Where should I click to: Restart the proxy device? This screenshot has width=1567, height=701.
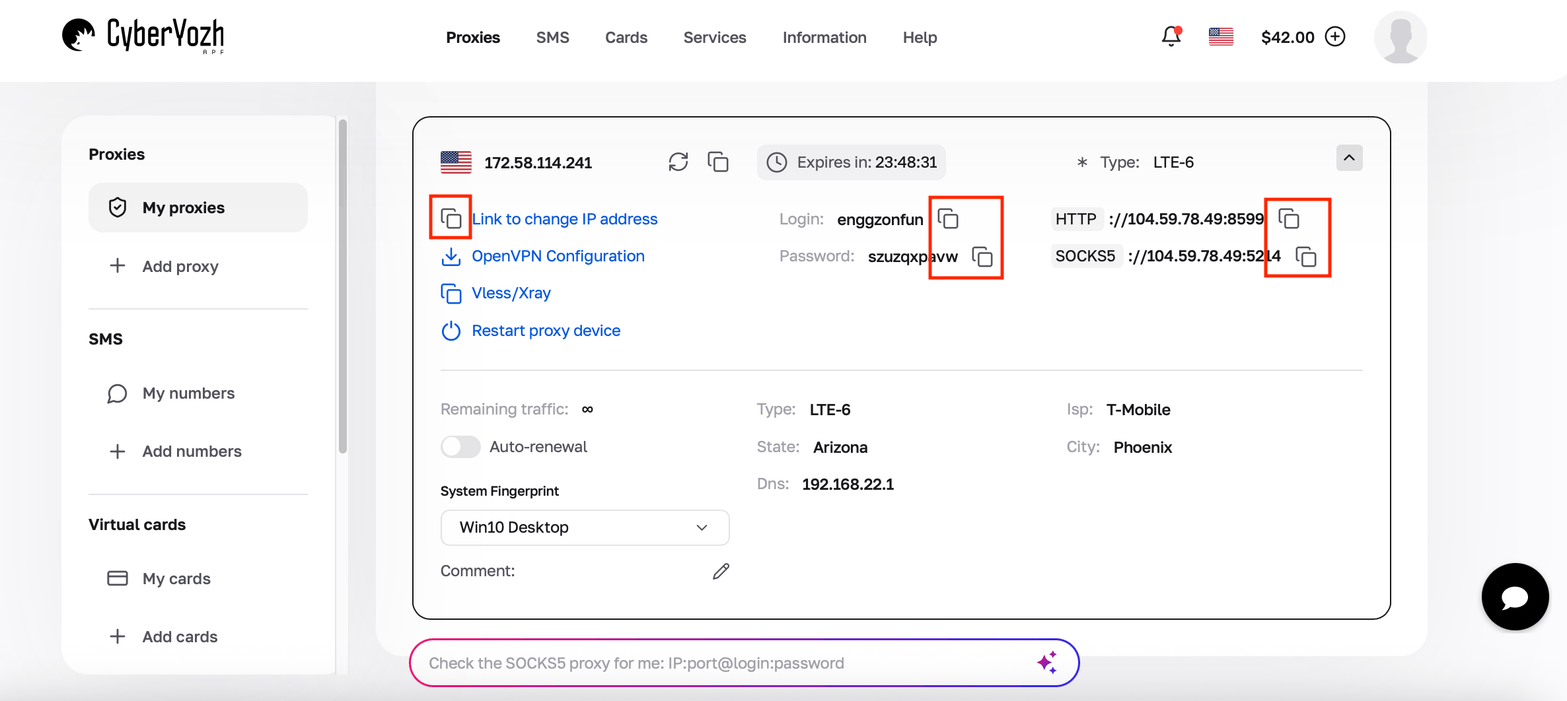pos(546,330)
